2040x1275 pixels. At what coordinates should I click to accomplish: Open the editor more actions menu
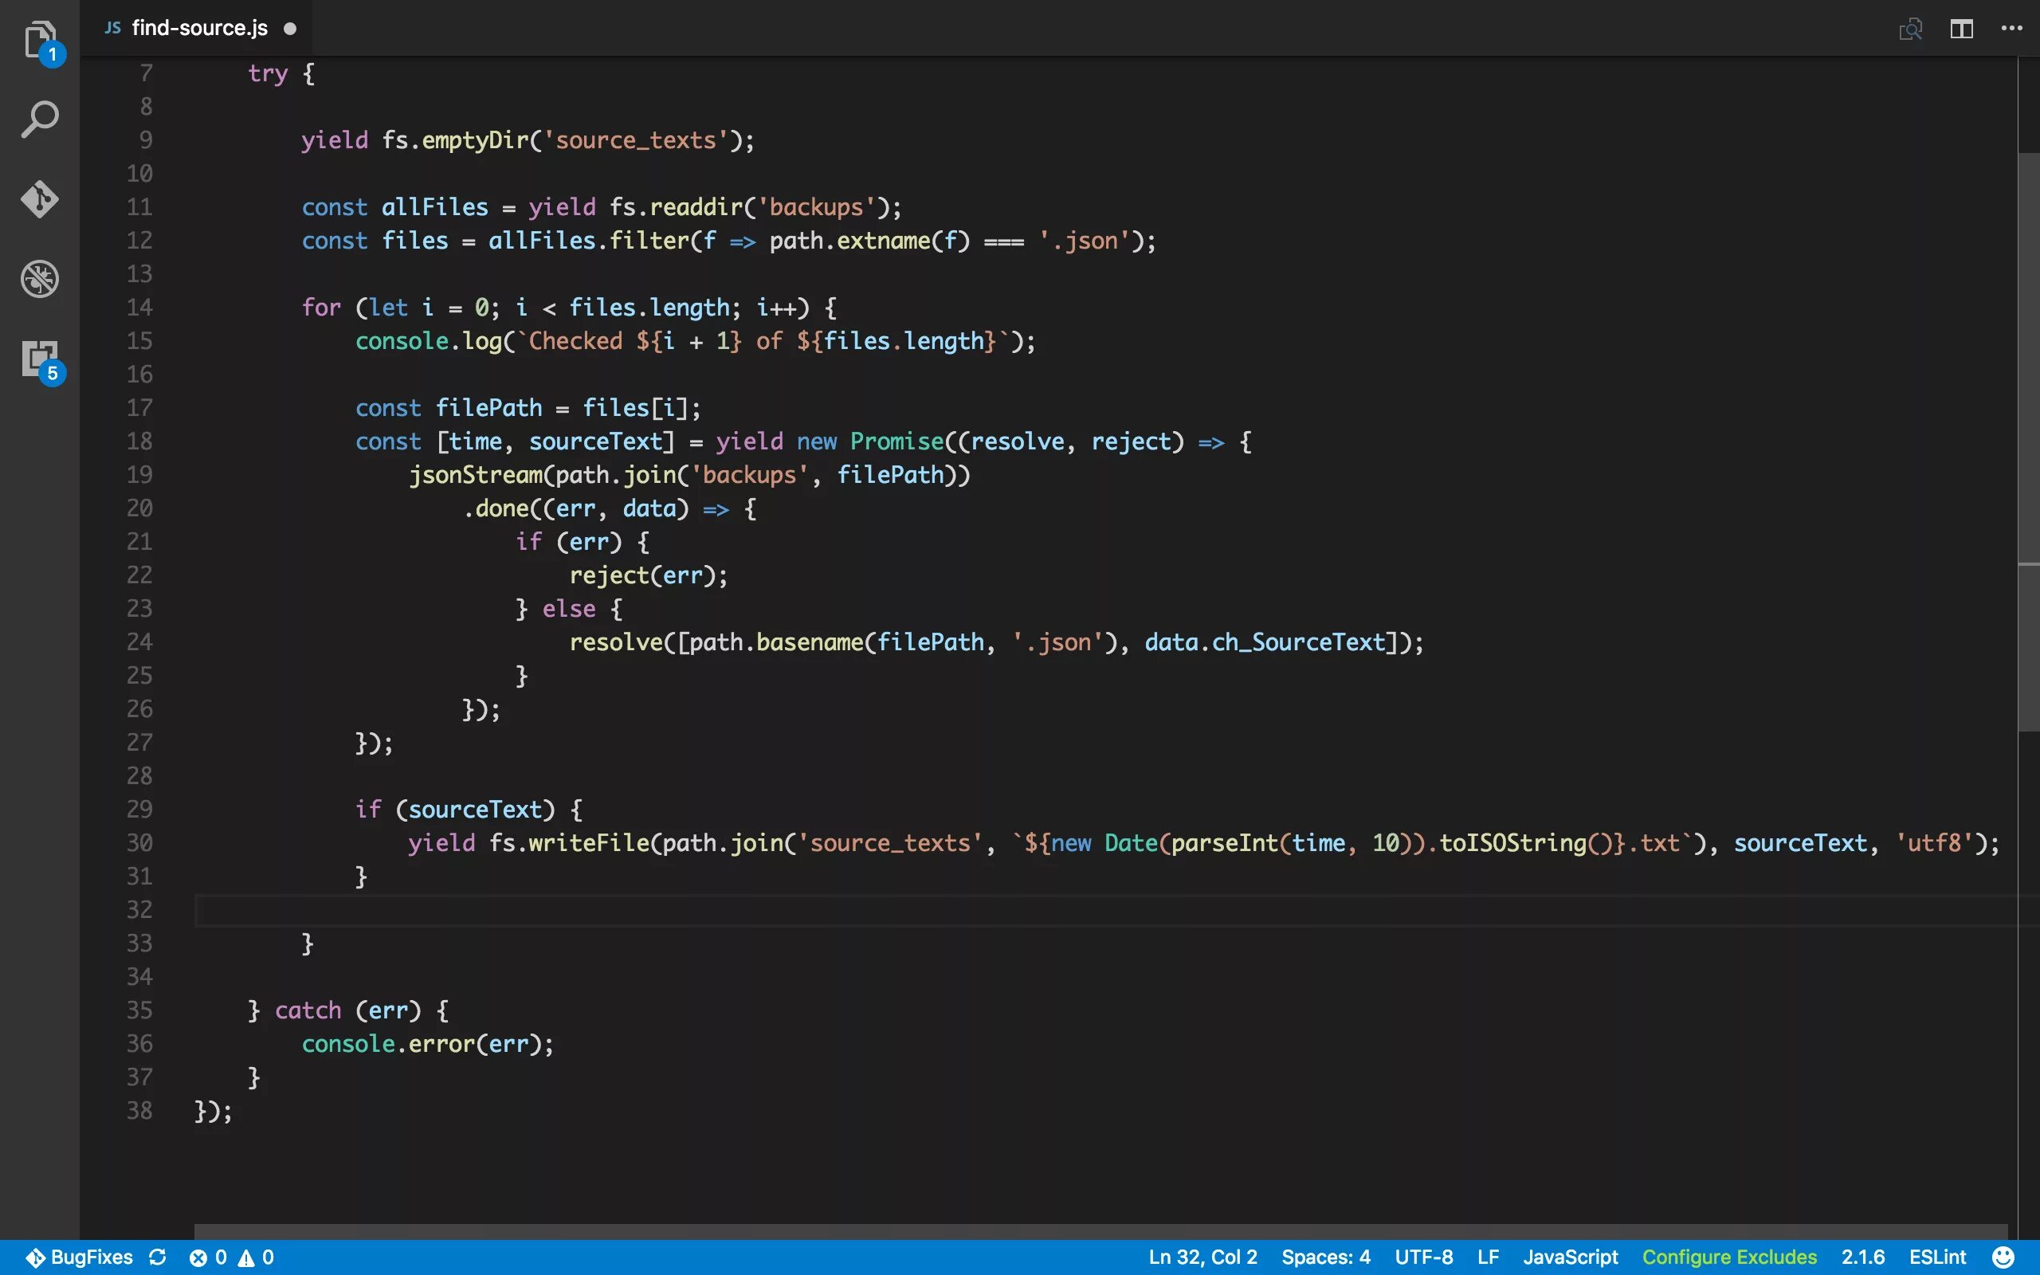[x=2011, y=29]
